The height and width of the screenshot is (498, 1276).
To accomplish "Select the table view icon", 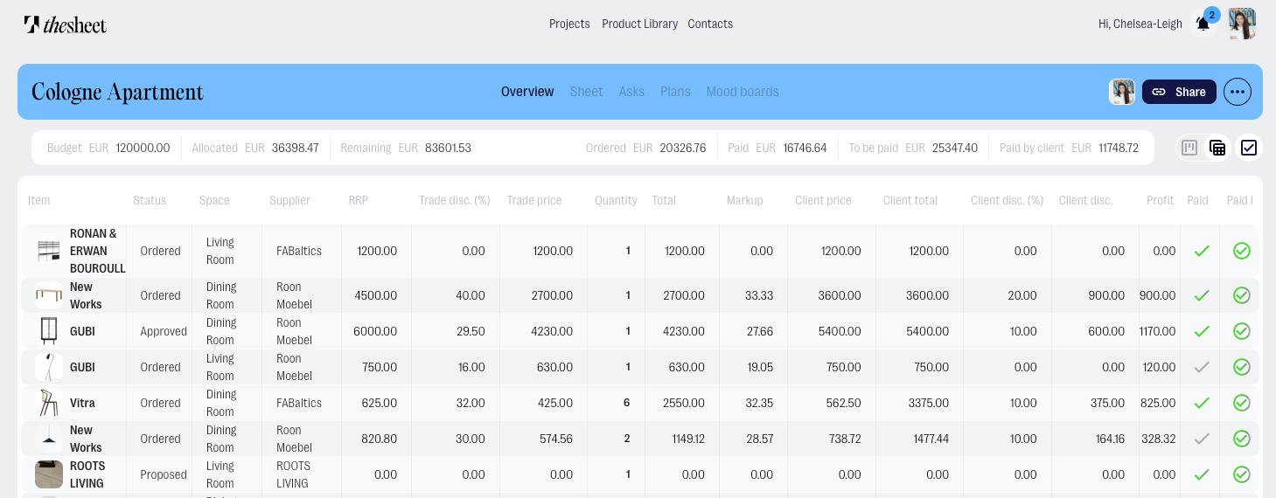I will click(1217, 148).
